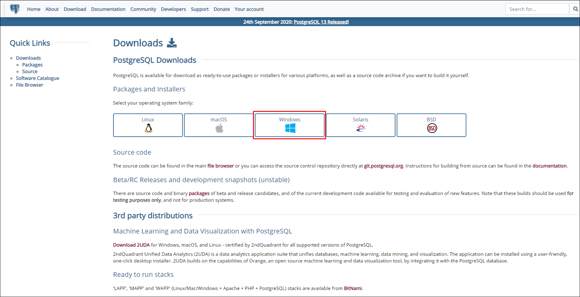Click the 3rd party distributions heading

(x=153, y=216)
